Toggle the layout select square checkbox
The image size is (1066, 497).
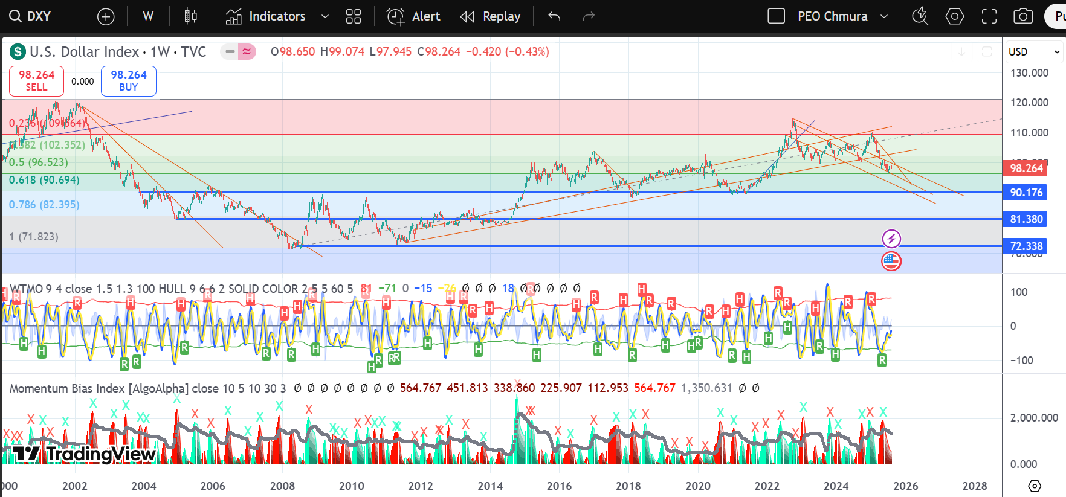776,16
